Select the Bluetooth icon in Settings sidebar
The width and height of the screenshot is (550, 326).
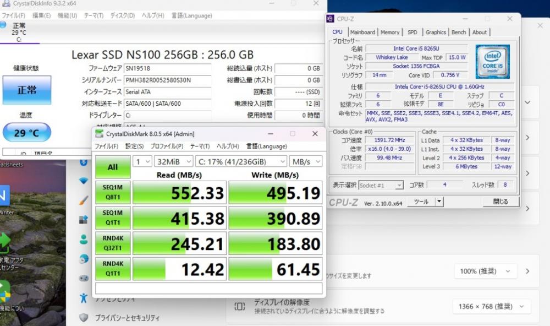(84, 162)
